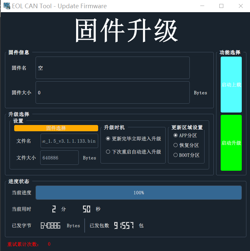Viewport: 250px width, 251px height.
Task: Click the 文件名 field with .bin name
Action: point(69,141)
